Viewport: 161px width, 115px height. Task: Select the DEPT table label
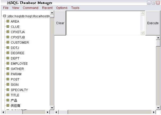click(x=15, y=58)
